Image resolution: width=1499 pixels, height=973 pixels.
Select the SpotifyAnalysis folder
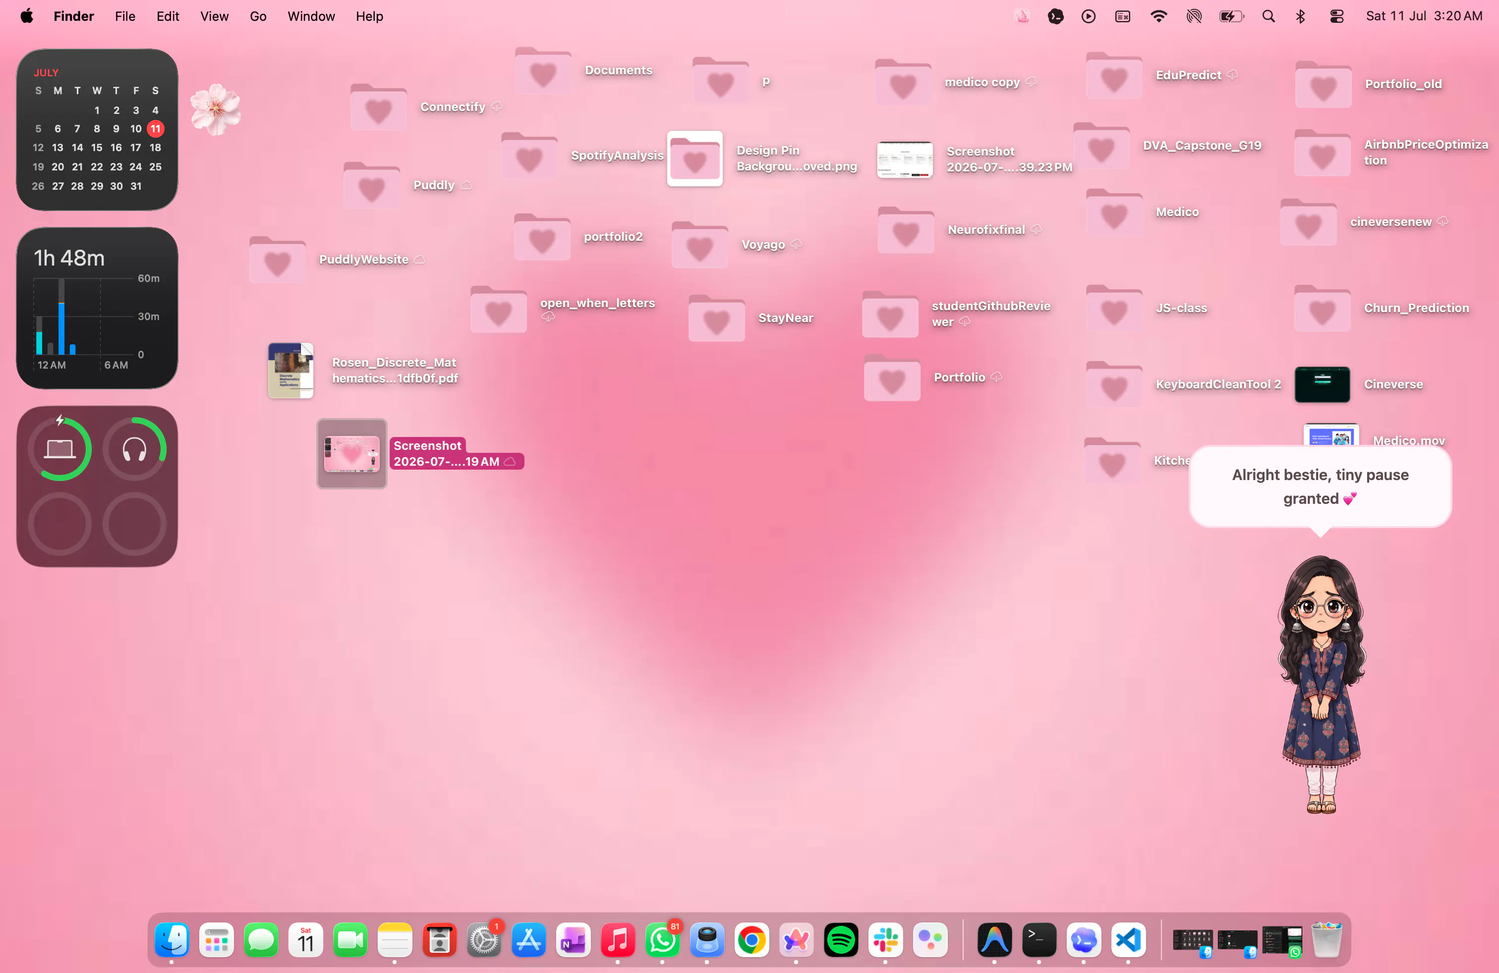(x=530, y=156)
